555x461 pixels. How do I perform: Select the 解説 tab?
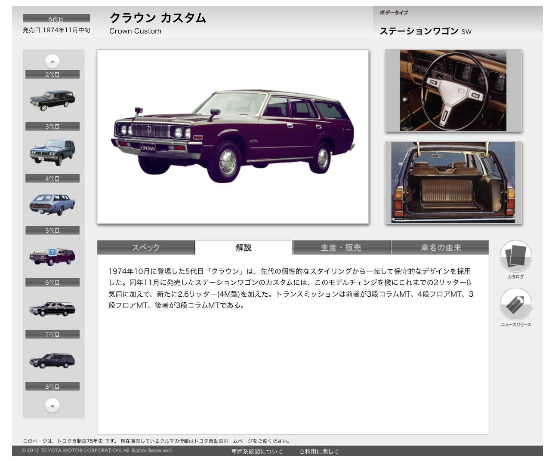click(244, 248)
